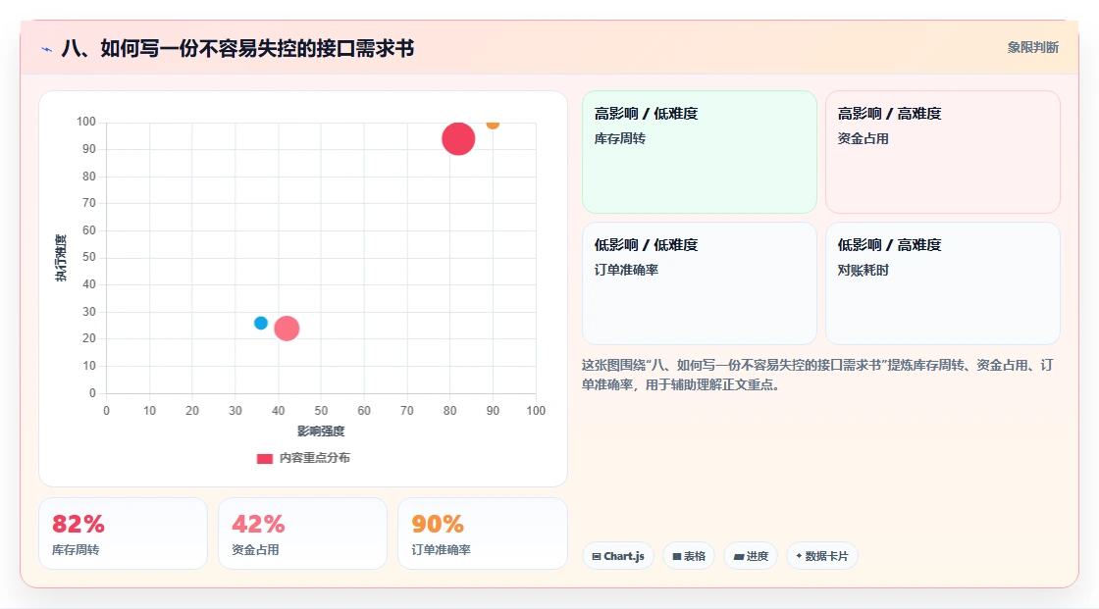Select the 42% 资金占用 stat card
This screenshot has height=609, width=1099.
303,533
